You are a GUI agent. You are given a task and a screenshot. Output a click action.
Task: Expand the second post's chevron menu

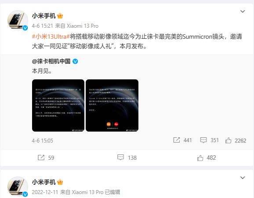click(243, 178)
